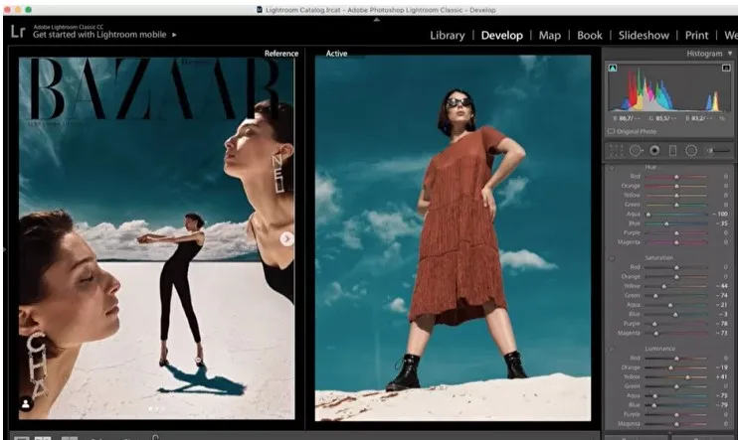Switch to the Library module

coord(448,35)
